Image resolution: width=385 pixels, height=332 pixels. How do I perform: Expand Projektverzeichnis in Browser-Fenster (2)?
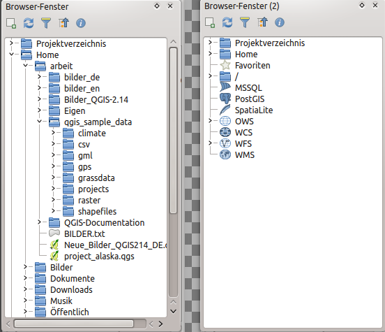point(210,43)
